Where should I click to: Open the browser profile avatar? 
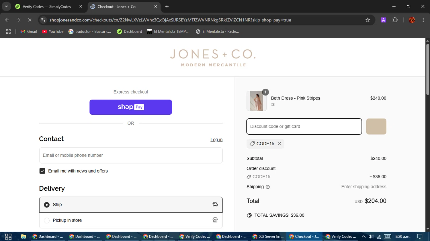tap(412, 20)
